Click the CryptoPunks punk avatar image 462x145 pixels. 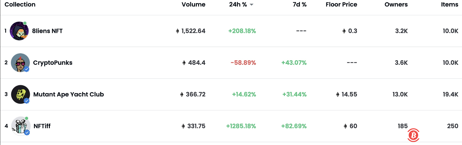click(20, 63)
